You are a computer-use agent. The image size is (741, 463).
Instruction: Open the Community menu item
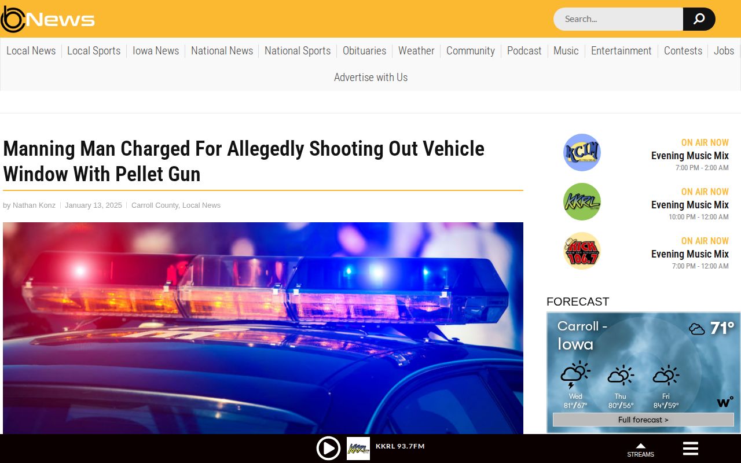click(471, 51)
